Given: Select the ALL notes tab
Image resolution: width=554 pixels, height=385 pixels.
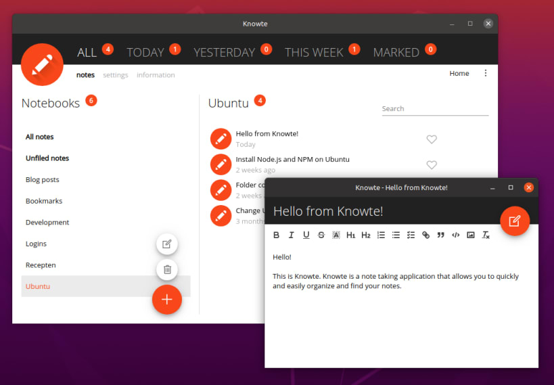Looking at the screenshot, I should point(87,52).
